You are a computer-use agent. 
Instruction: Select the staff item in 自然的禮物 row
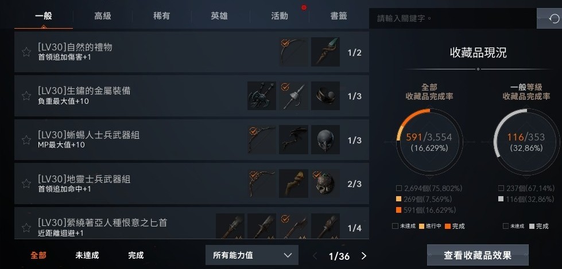coord(325,52)
